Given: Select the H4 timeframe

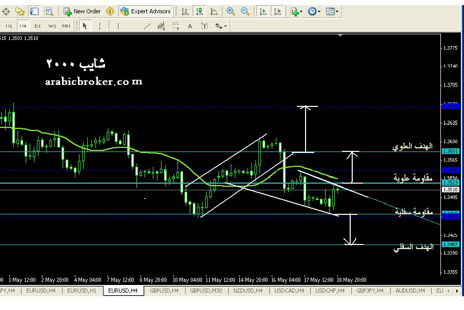Looking at the screenshot, I should coord(23,26).
